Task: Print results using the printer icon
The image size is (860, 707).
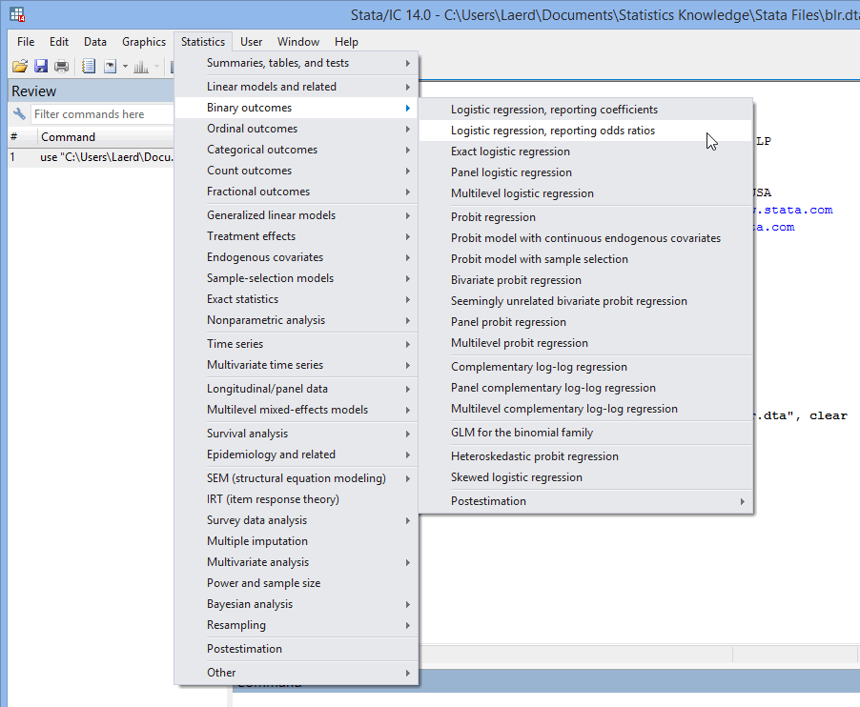Action: 61,65
